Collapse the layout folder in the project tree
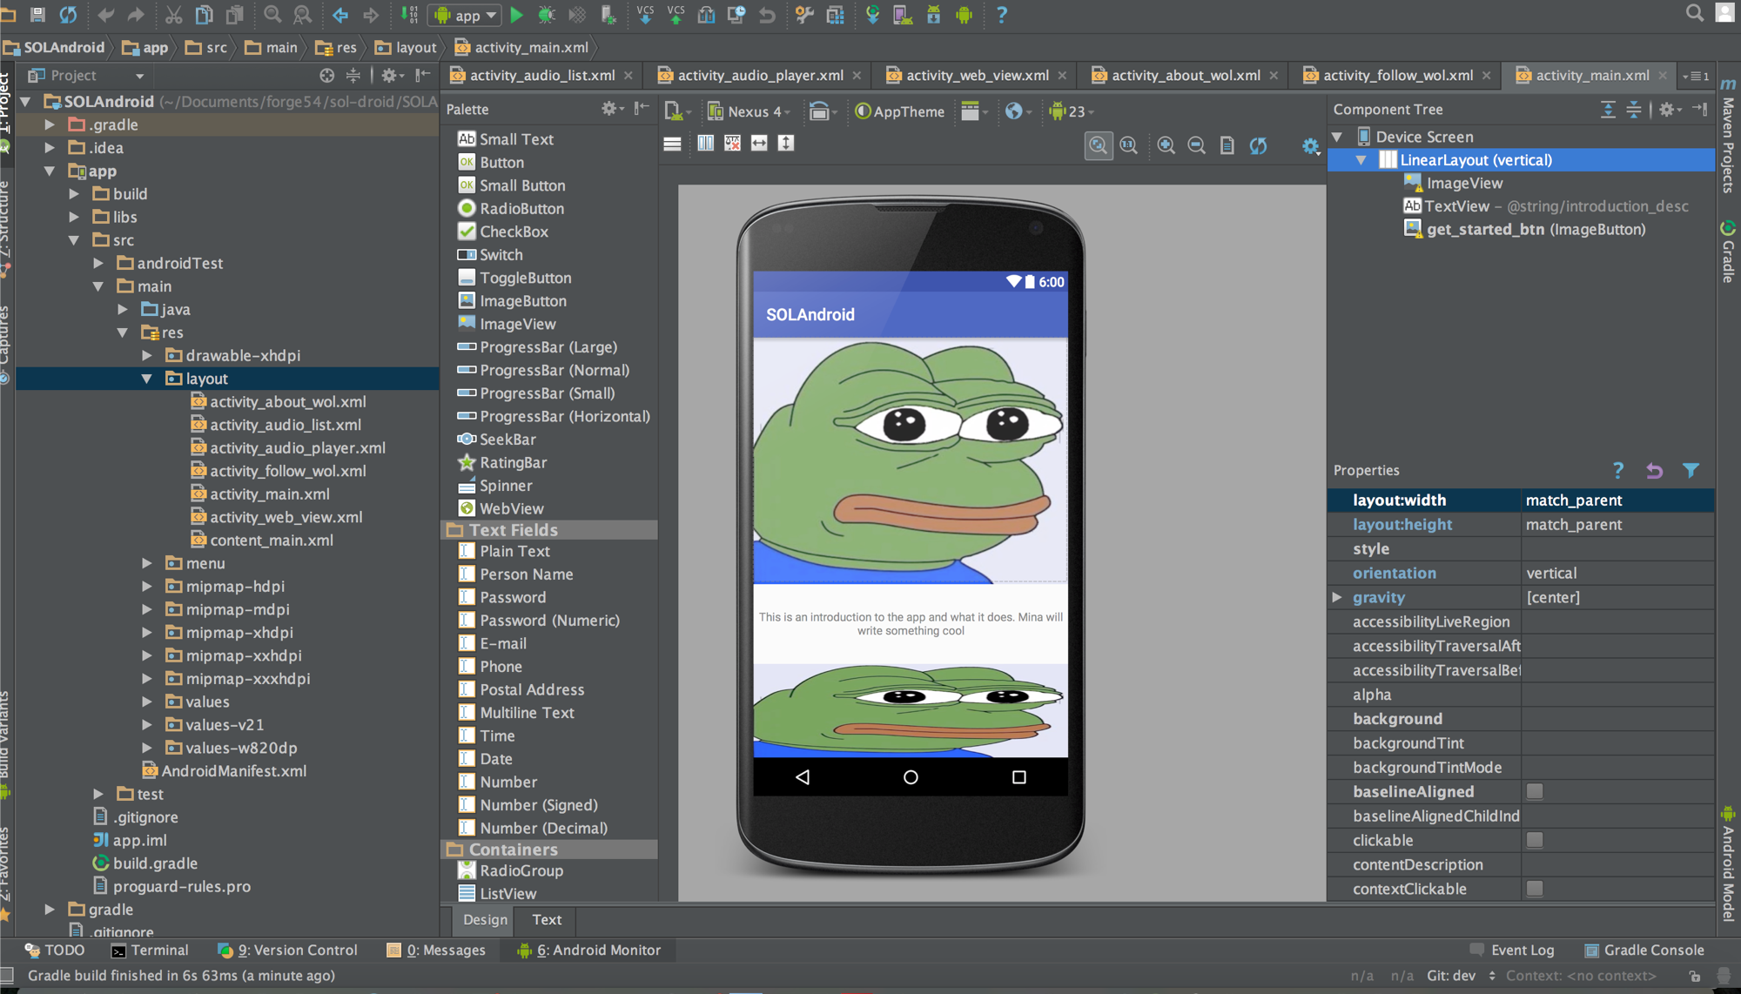The height and width of the screenshot is (994, 1741). [x=146, y=379]
